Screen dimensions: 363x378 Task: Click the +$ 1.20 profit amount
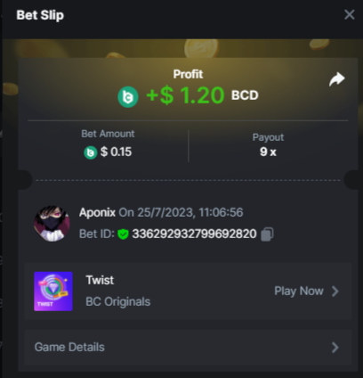tap(185, 95)
